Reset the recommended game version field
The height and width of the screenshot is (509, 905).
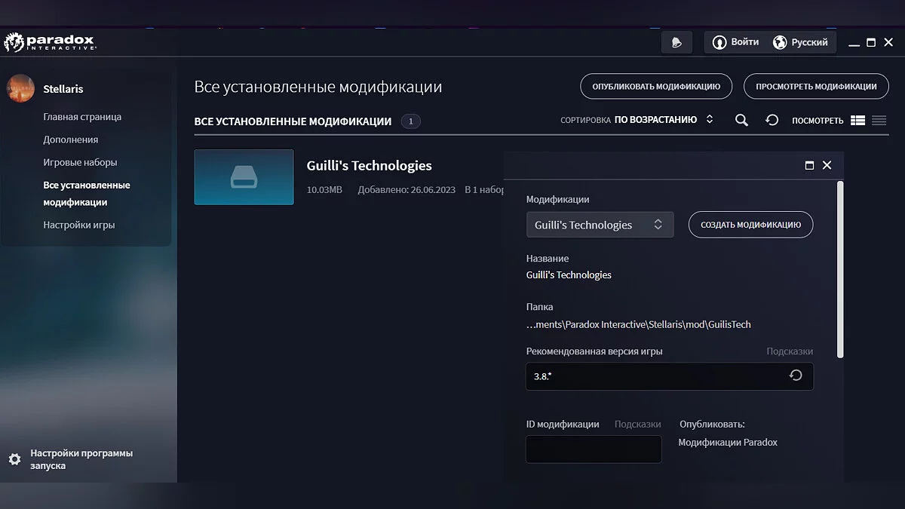pyautogui.click(x=796, y=376)
